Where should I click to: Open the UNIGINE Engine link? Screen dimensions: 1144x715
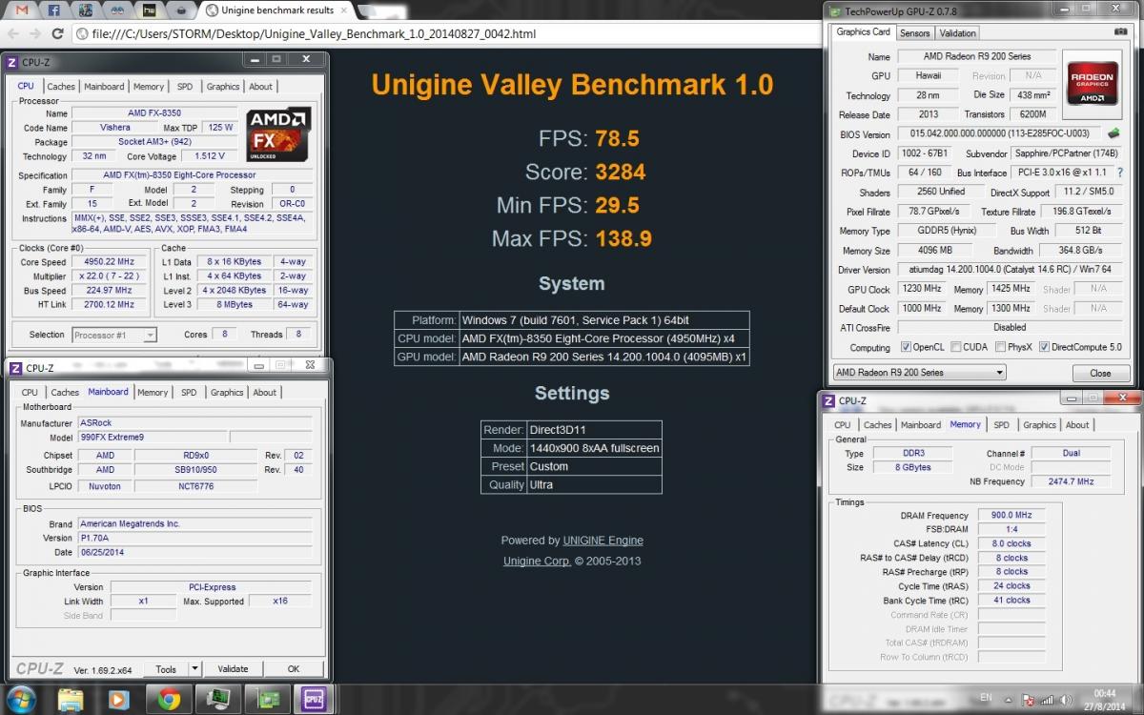[x=603, y=541]
